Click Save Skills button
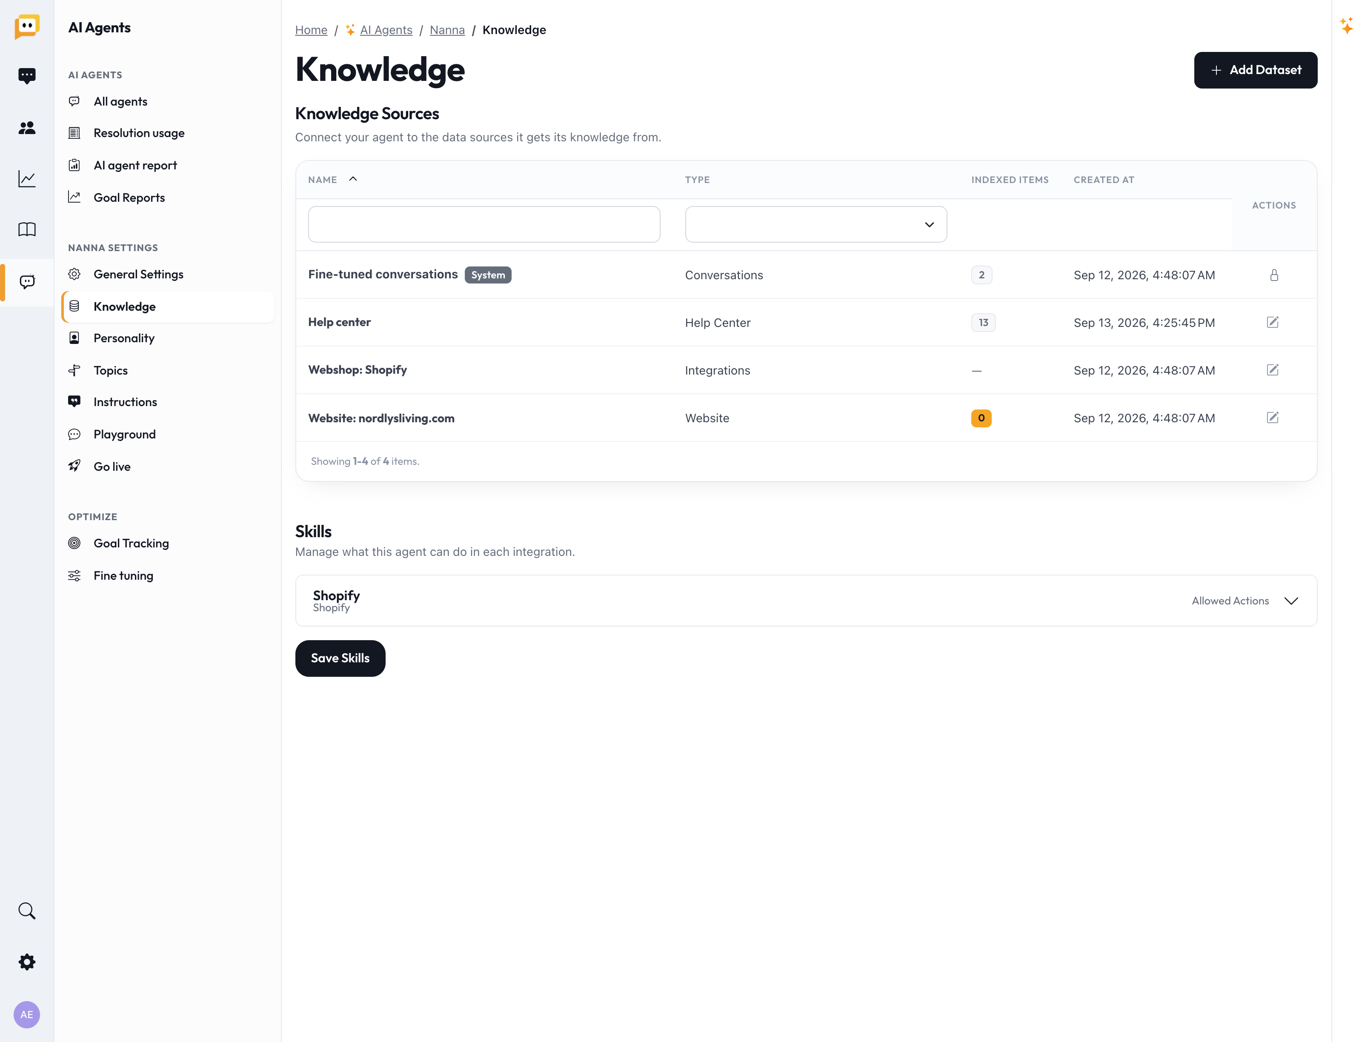The width and height of the screenshot is (1362, 1042). point(340,658)
